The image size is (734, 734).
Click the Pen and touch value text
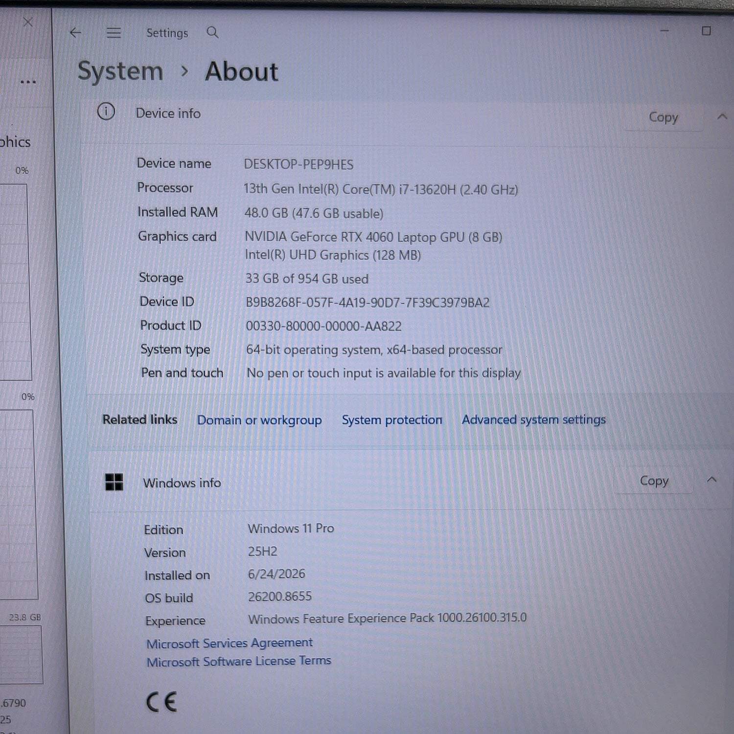tap(384, 373)
